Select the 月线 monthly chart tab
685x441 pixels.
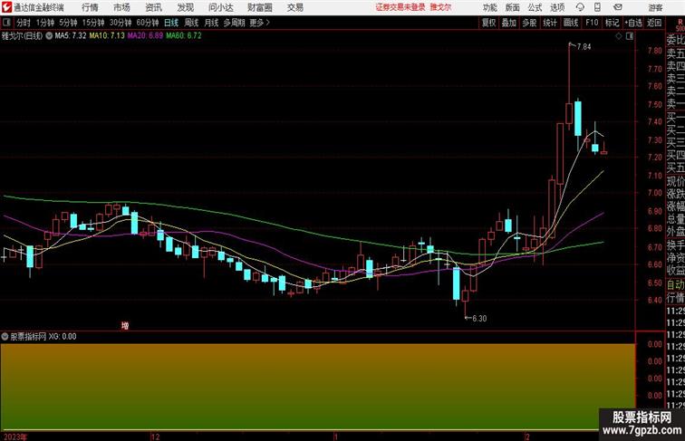(211, 23)
